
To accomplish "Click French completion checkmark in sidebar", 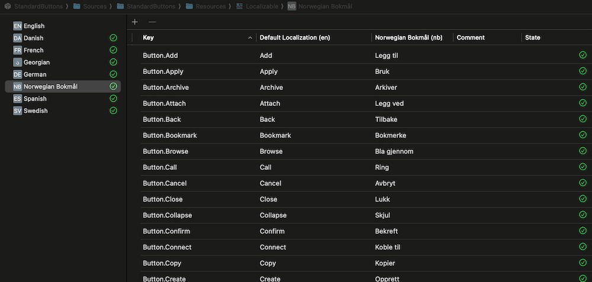I will [x=113, y=50].
